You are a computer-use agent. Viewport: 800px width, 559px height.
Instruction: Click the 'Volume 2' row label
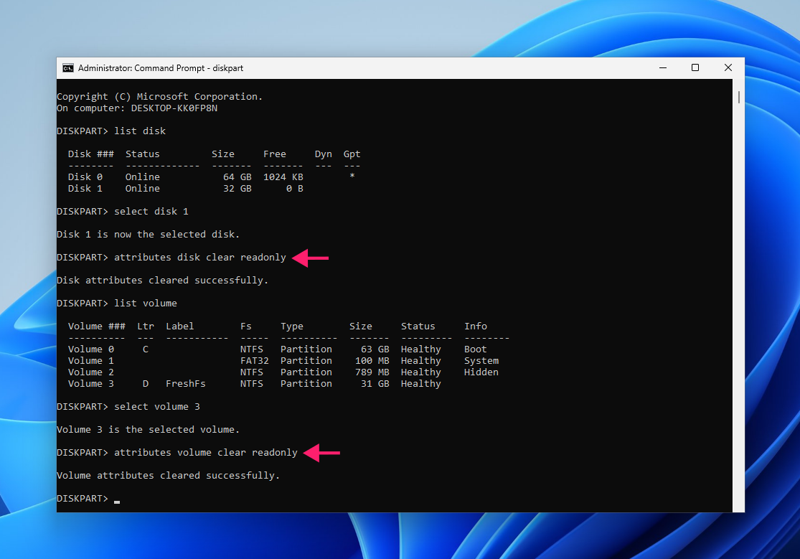point(91,372)
